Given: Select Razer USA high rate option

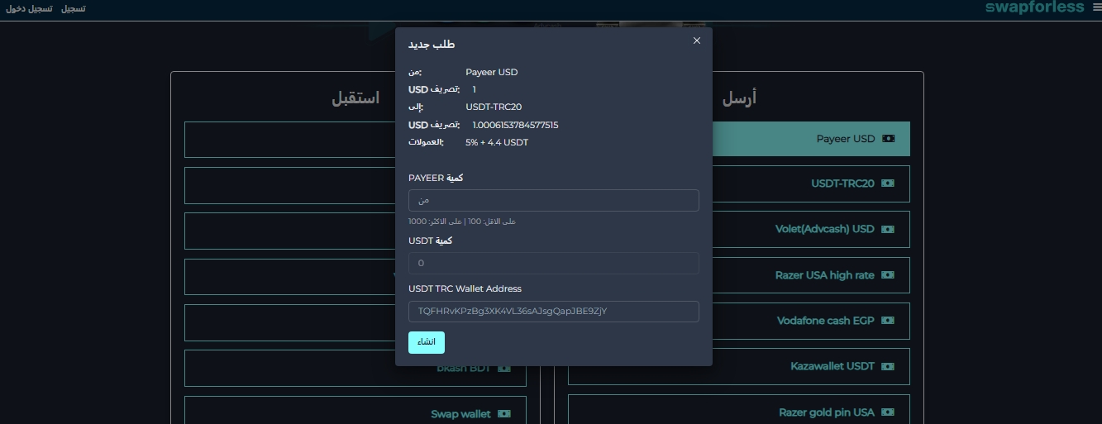Looking at the screenshot, I should click(x=811, y=275).
